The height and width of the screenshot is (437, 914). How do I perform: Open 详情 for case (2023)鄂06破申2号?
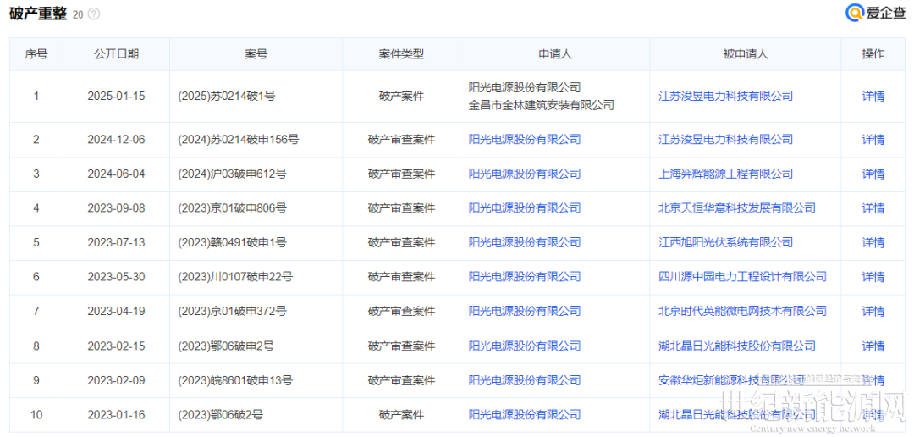pos(873,346)
